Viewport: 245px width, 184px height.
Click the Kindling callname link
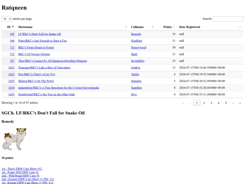click(137, 41)
